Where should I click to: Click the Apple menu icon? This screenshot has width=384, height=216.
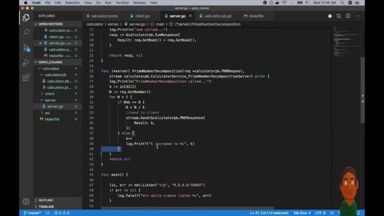25,2
